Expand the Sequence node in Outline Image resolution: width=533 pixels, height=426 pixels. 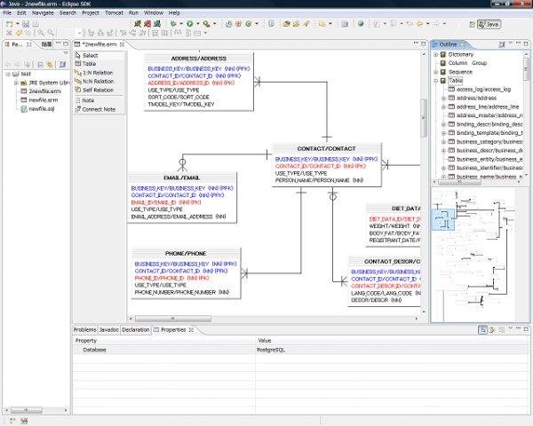(436, 72)
